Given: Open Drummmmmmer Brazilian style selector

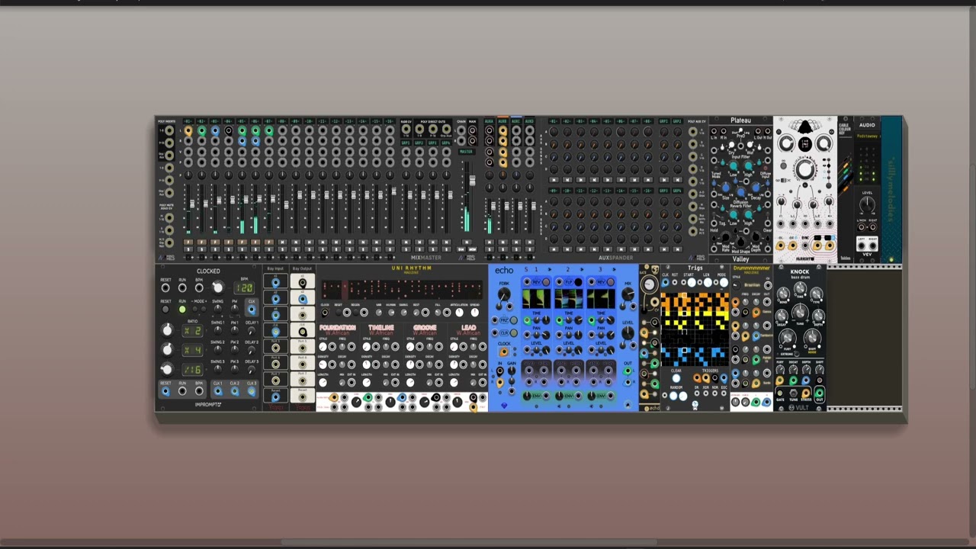Looking at the screenshot, I should point(752,285).
